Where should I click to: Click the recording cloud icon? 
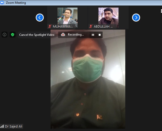tap(63, 35)
